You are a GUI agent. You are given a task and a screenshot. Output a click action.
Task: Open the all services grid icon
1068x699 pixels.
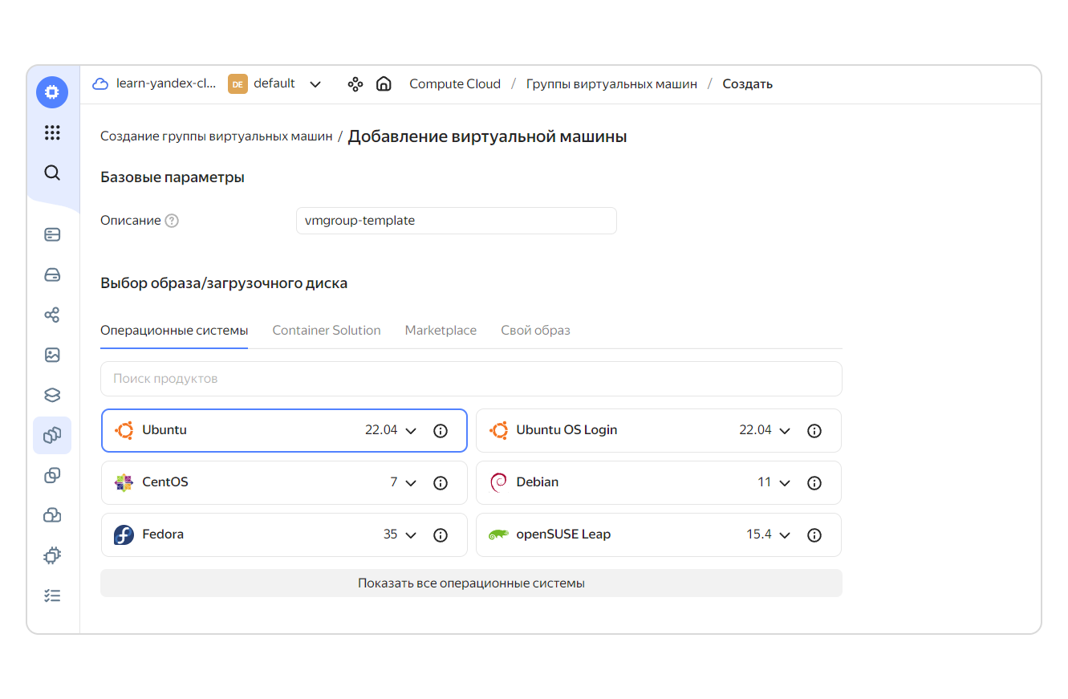52,132
